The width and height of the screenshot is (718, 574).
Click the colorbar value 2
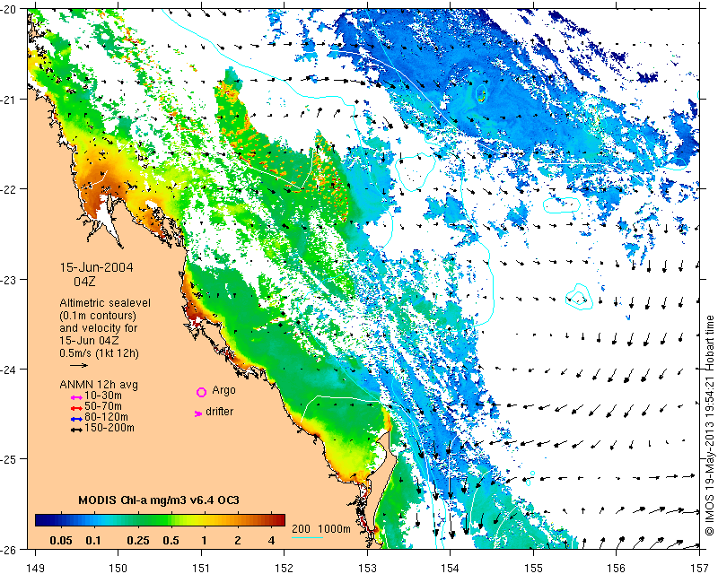[x=237, y=541]
